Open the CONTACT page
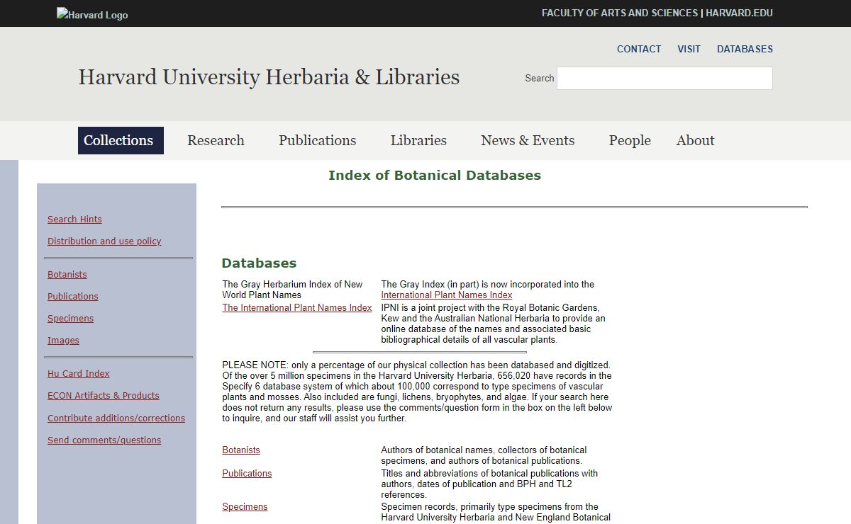851x524 pixels. pos(639,49)
